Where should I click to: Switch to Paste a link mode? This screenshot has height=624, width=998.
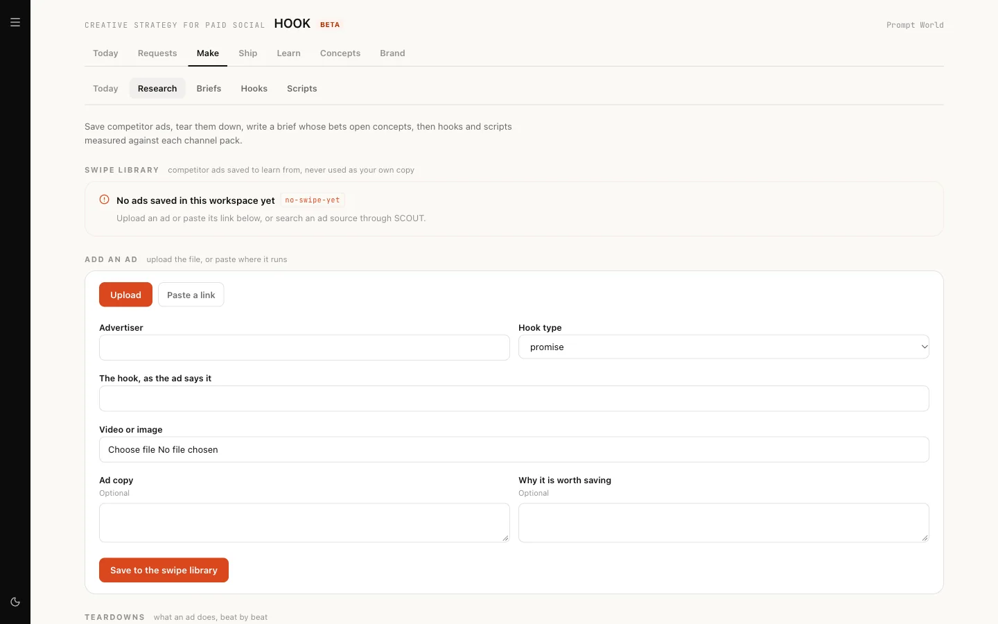[x=191, y=295]
